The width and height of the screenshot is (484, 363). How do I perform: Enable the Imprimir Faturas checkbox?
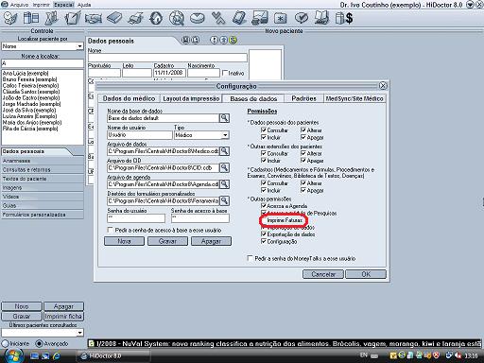pyautogui.click(x=264, y=220)
